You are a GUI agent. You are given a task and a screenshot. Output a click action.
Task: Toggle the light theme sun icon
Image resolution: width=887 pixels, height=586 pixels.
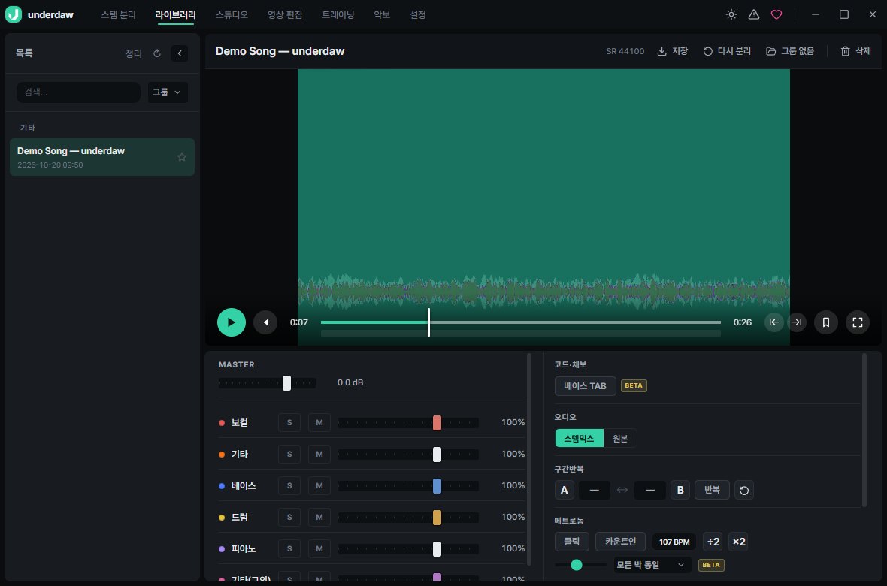click(731, 15)
